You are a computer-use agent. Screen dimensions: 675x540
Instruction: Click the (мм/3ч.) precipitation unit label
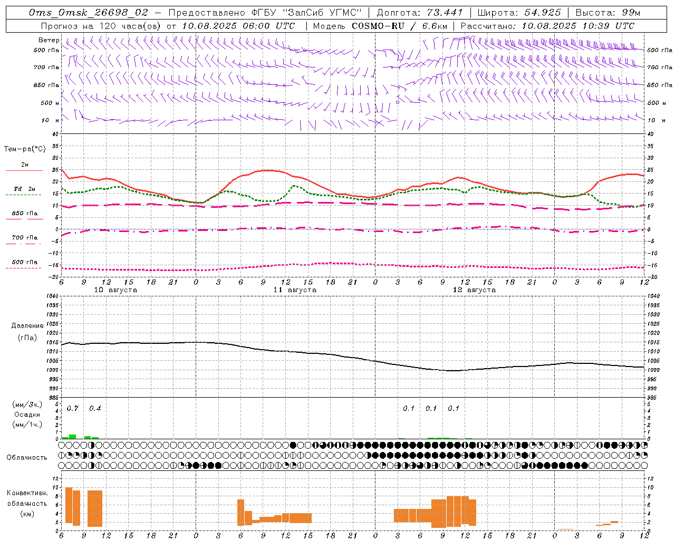tap(27, 404)
